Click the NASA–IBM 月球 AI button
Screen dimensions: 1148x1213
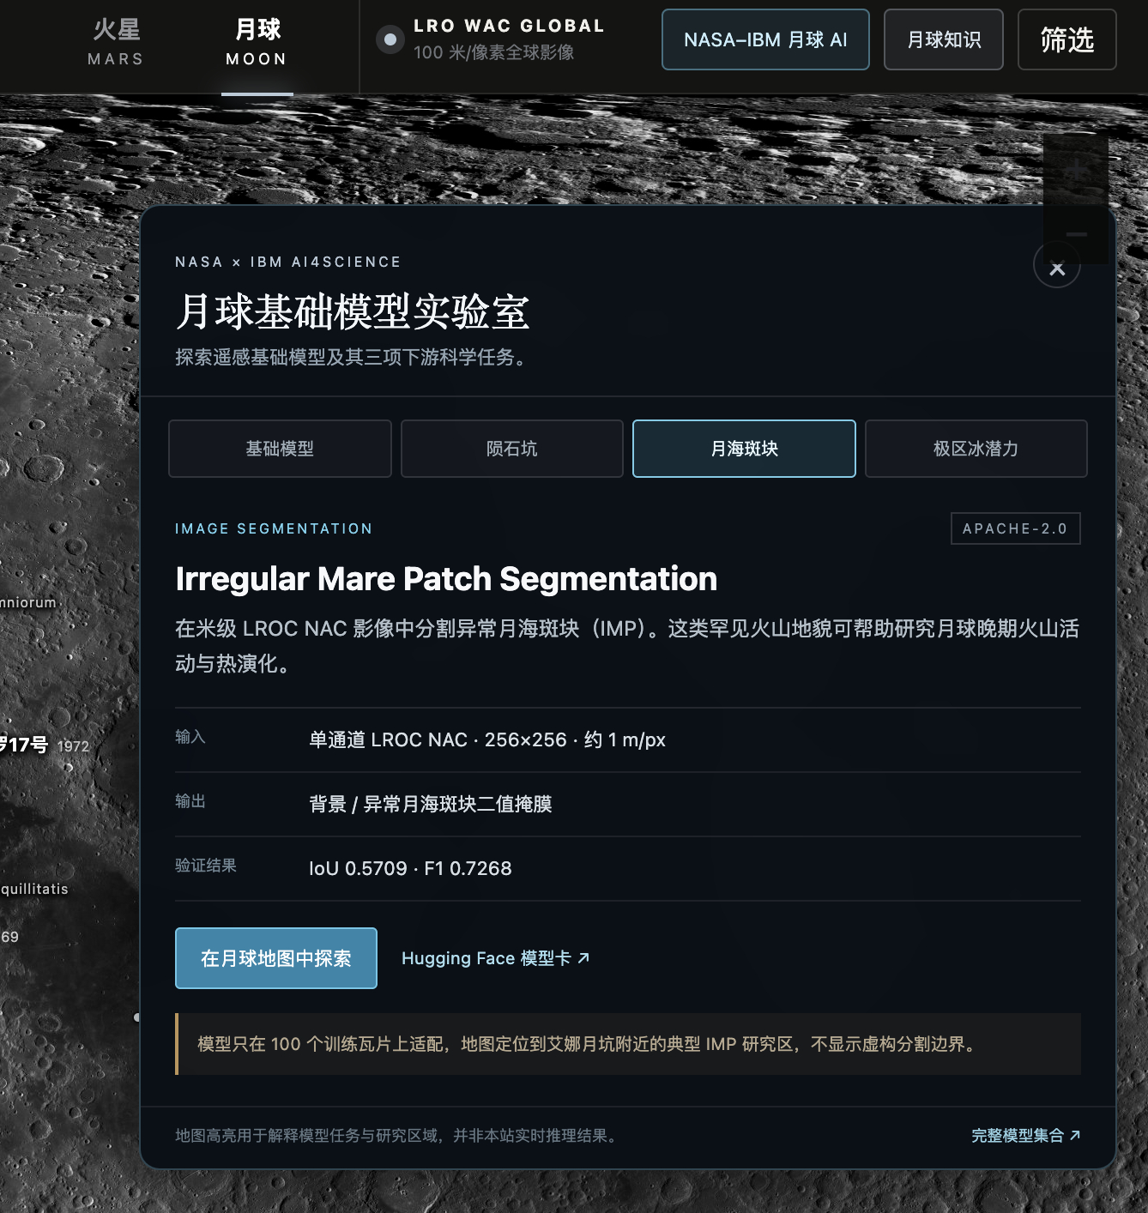point(765,39)
